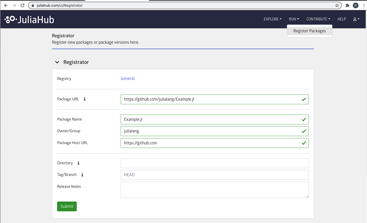
Task: Click the 'Package Host URL' label
Action: [x=72, y=143]
